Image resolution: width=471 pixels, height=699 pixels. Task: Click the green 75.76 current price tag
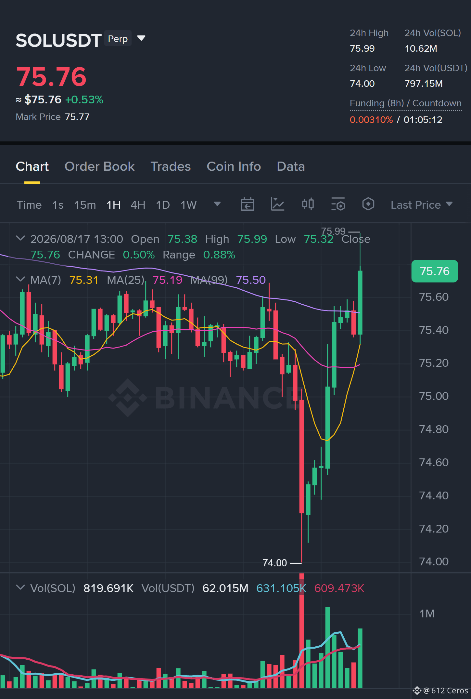click(x=435, y=271)
